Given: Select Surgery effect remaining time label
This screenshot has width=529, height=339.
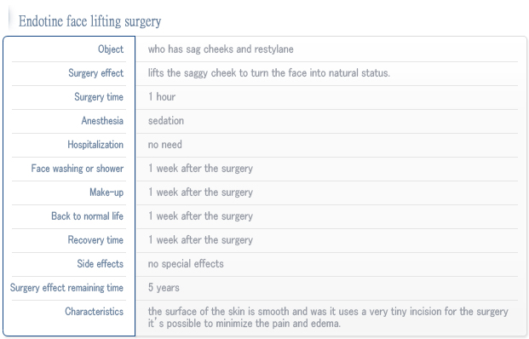Looking at the screenshot, I should tap(66, 288).
